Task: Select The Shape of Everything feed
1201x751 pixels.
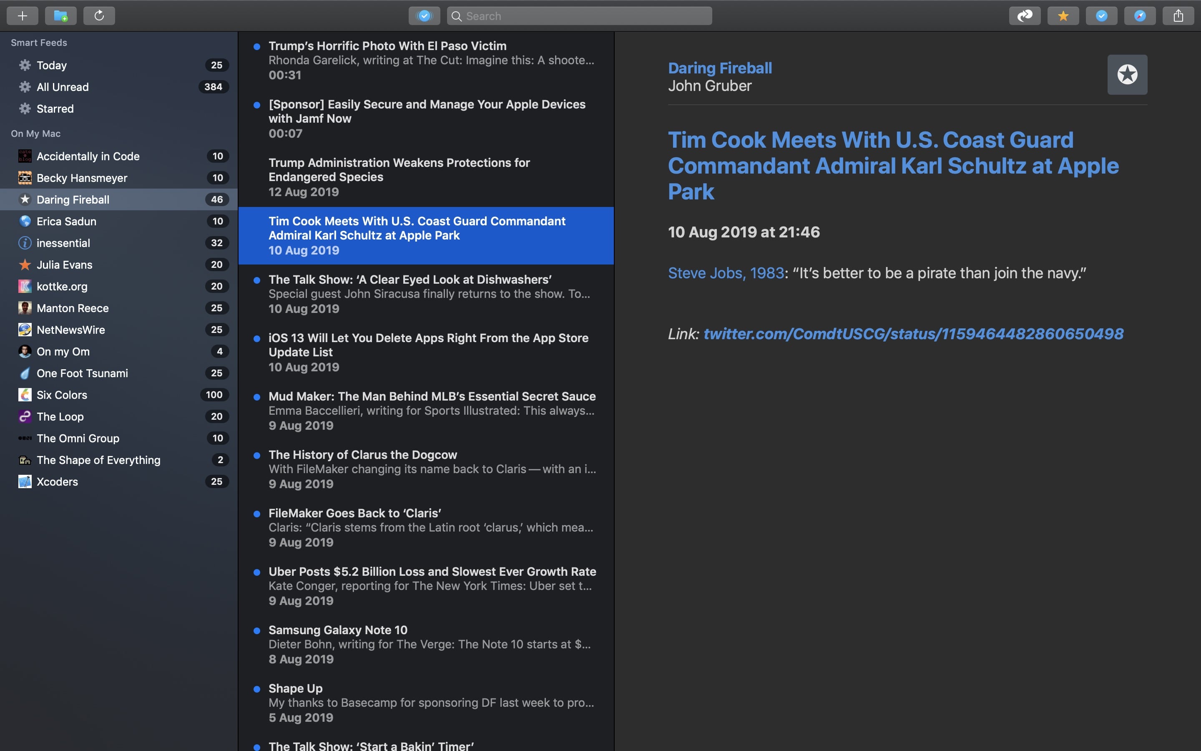Action: point(119,460)
